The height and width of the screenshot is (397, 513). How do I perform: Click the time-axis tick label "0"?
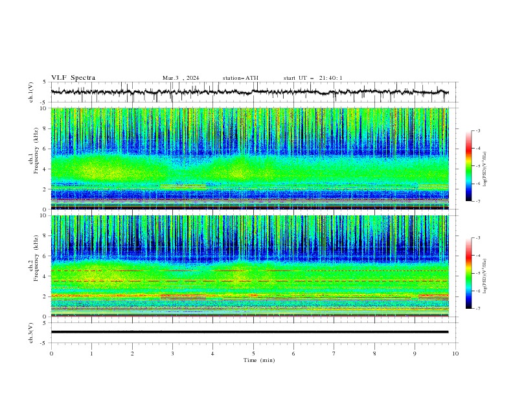click(51, 354)
